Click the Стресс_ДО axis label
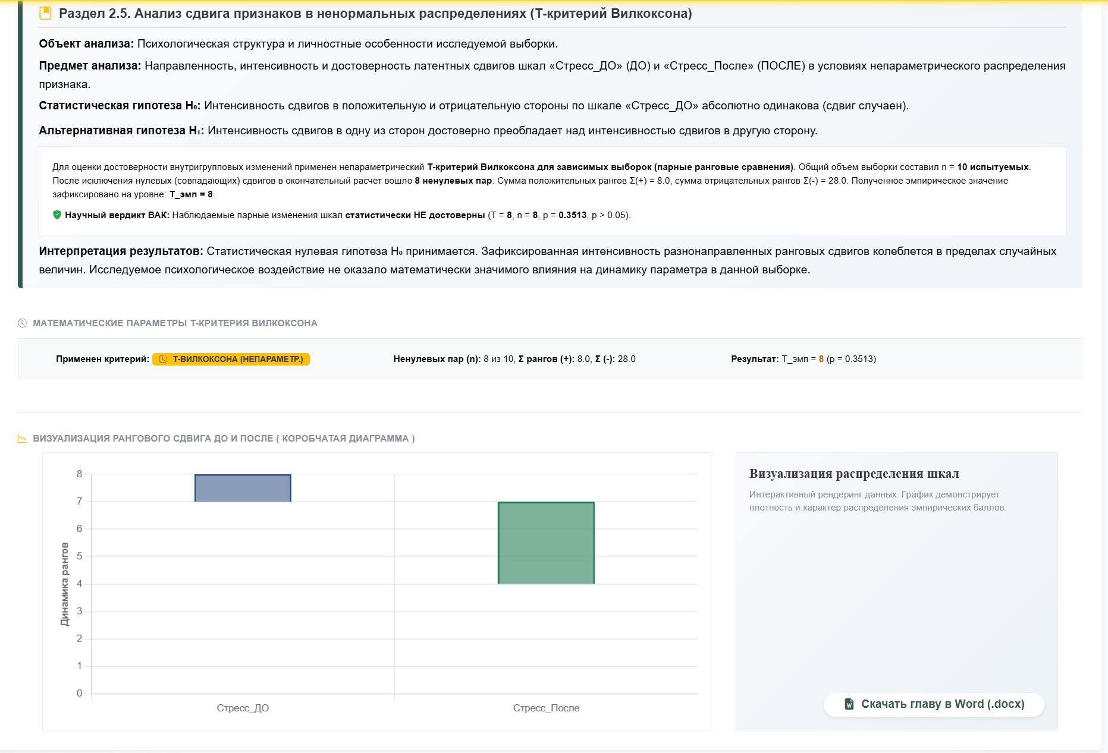1108x753 pixels. (243, 708)
